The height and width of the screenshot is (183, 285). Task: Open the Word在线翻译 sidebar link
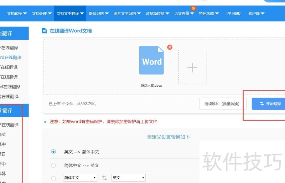pyautogui.click(x=11, y=57)
